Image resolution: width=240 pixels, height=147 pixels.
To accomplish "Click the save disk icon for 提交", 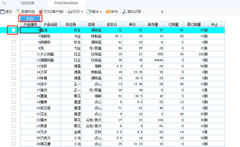I will (x=2, y=12).
